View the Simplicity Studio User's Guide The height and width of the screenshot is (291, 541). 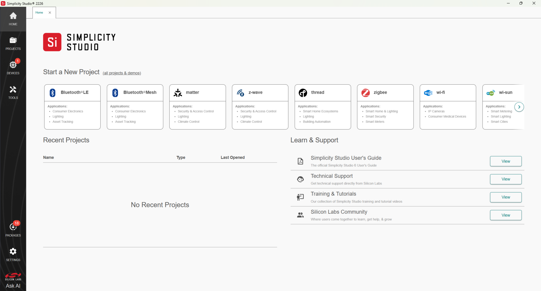pos(506,161)
